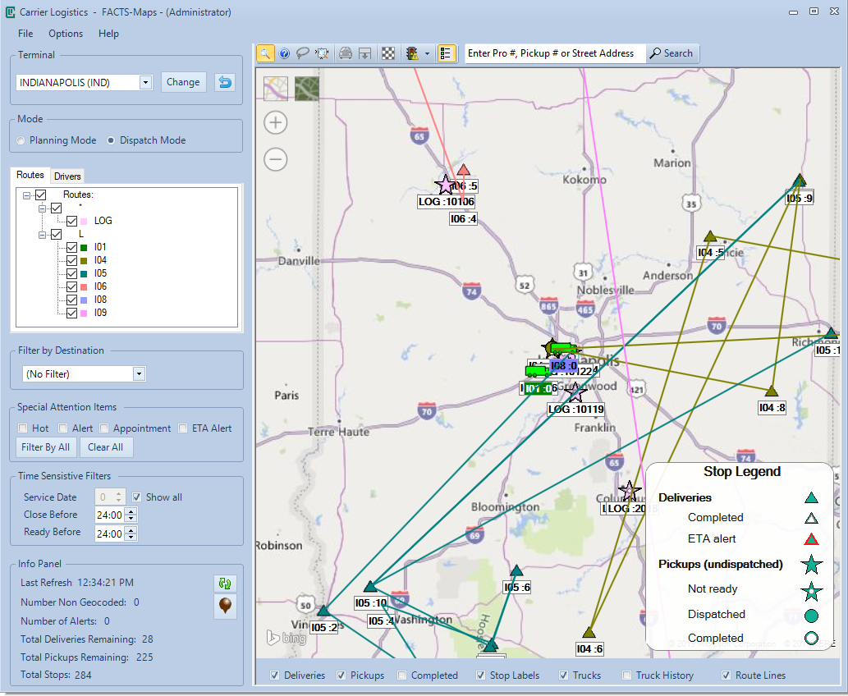Click the help question mark toolbar icon
Screen dimensions: 848x696
coord(285,53)
